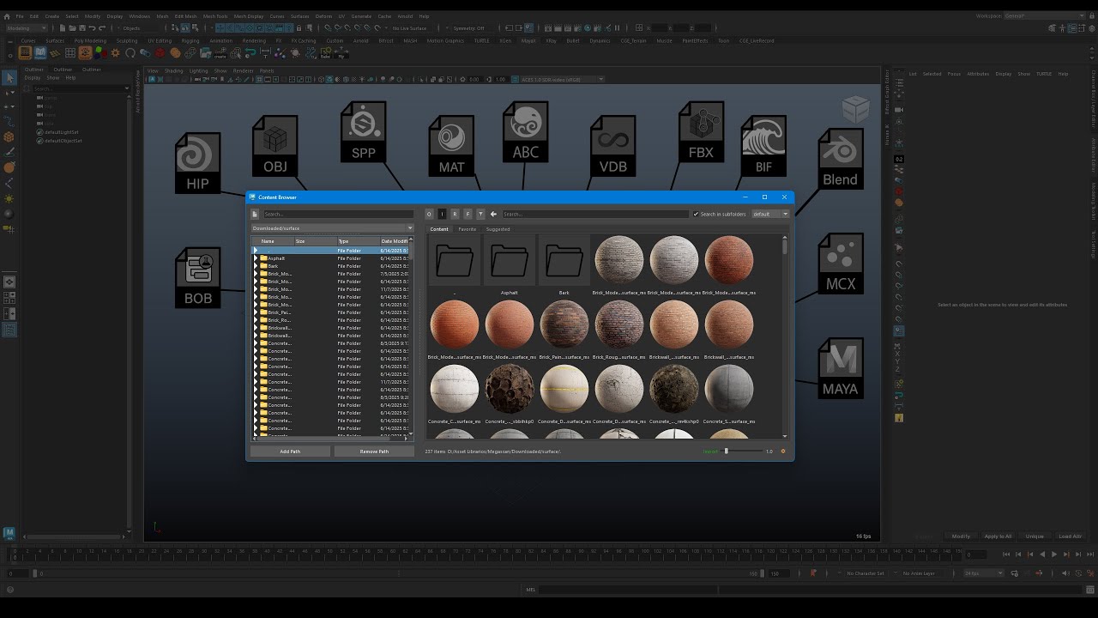Open the 24 fps dropdown in Maya
The image size is (1098, 618).
pyautogui.click(x=983, y=573)
